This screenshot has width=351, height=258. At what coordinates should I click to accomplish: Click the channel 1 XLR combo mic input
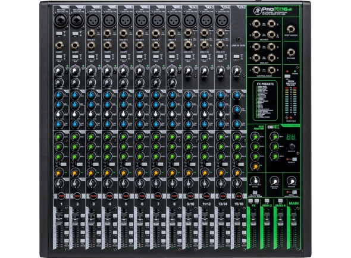(x=61, y=21)
